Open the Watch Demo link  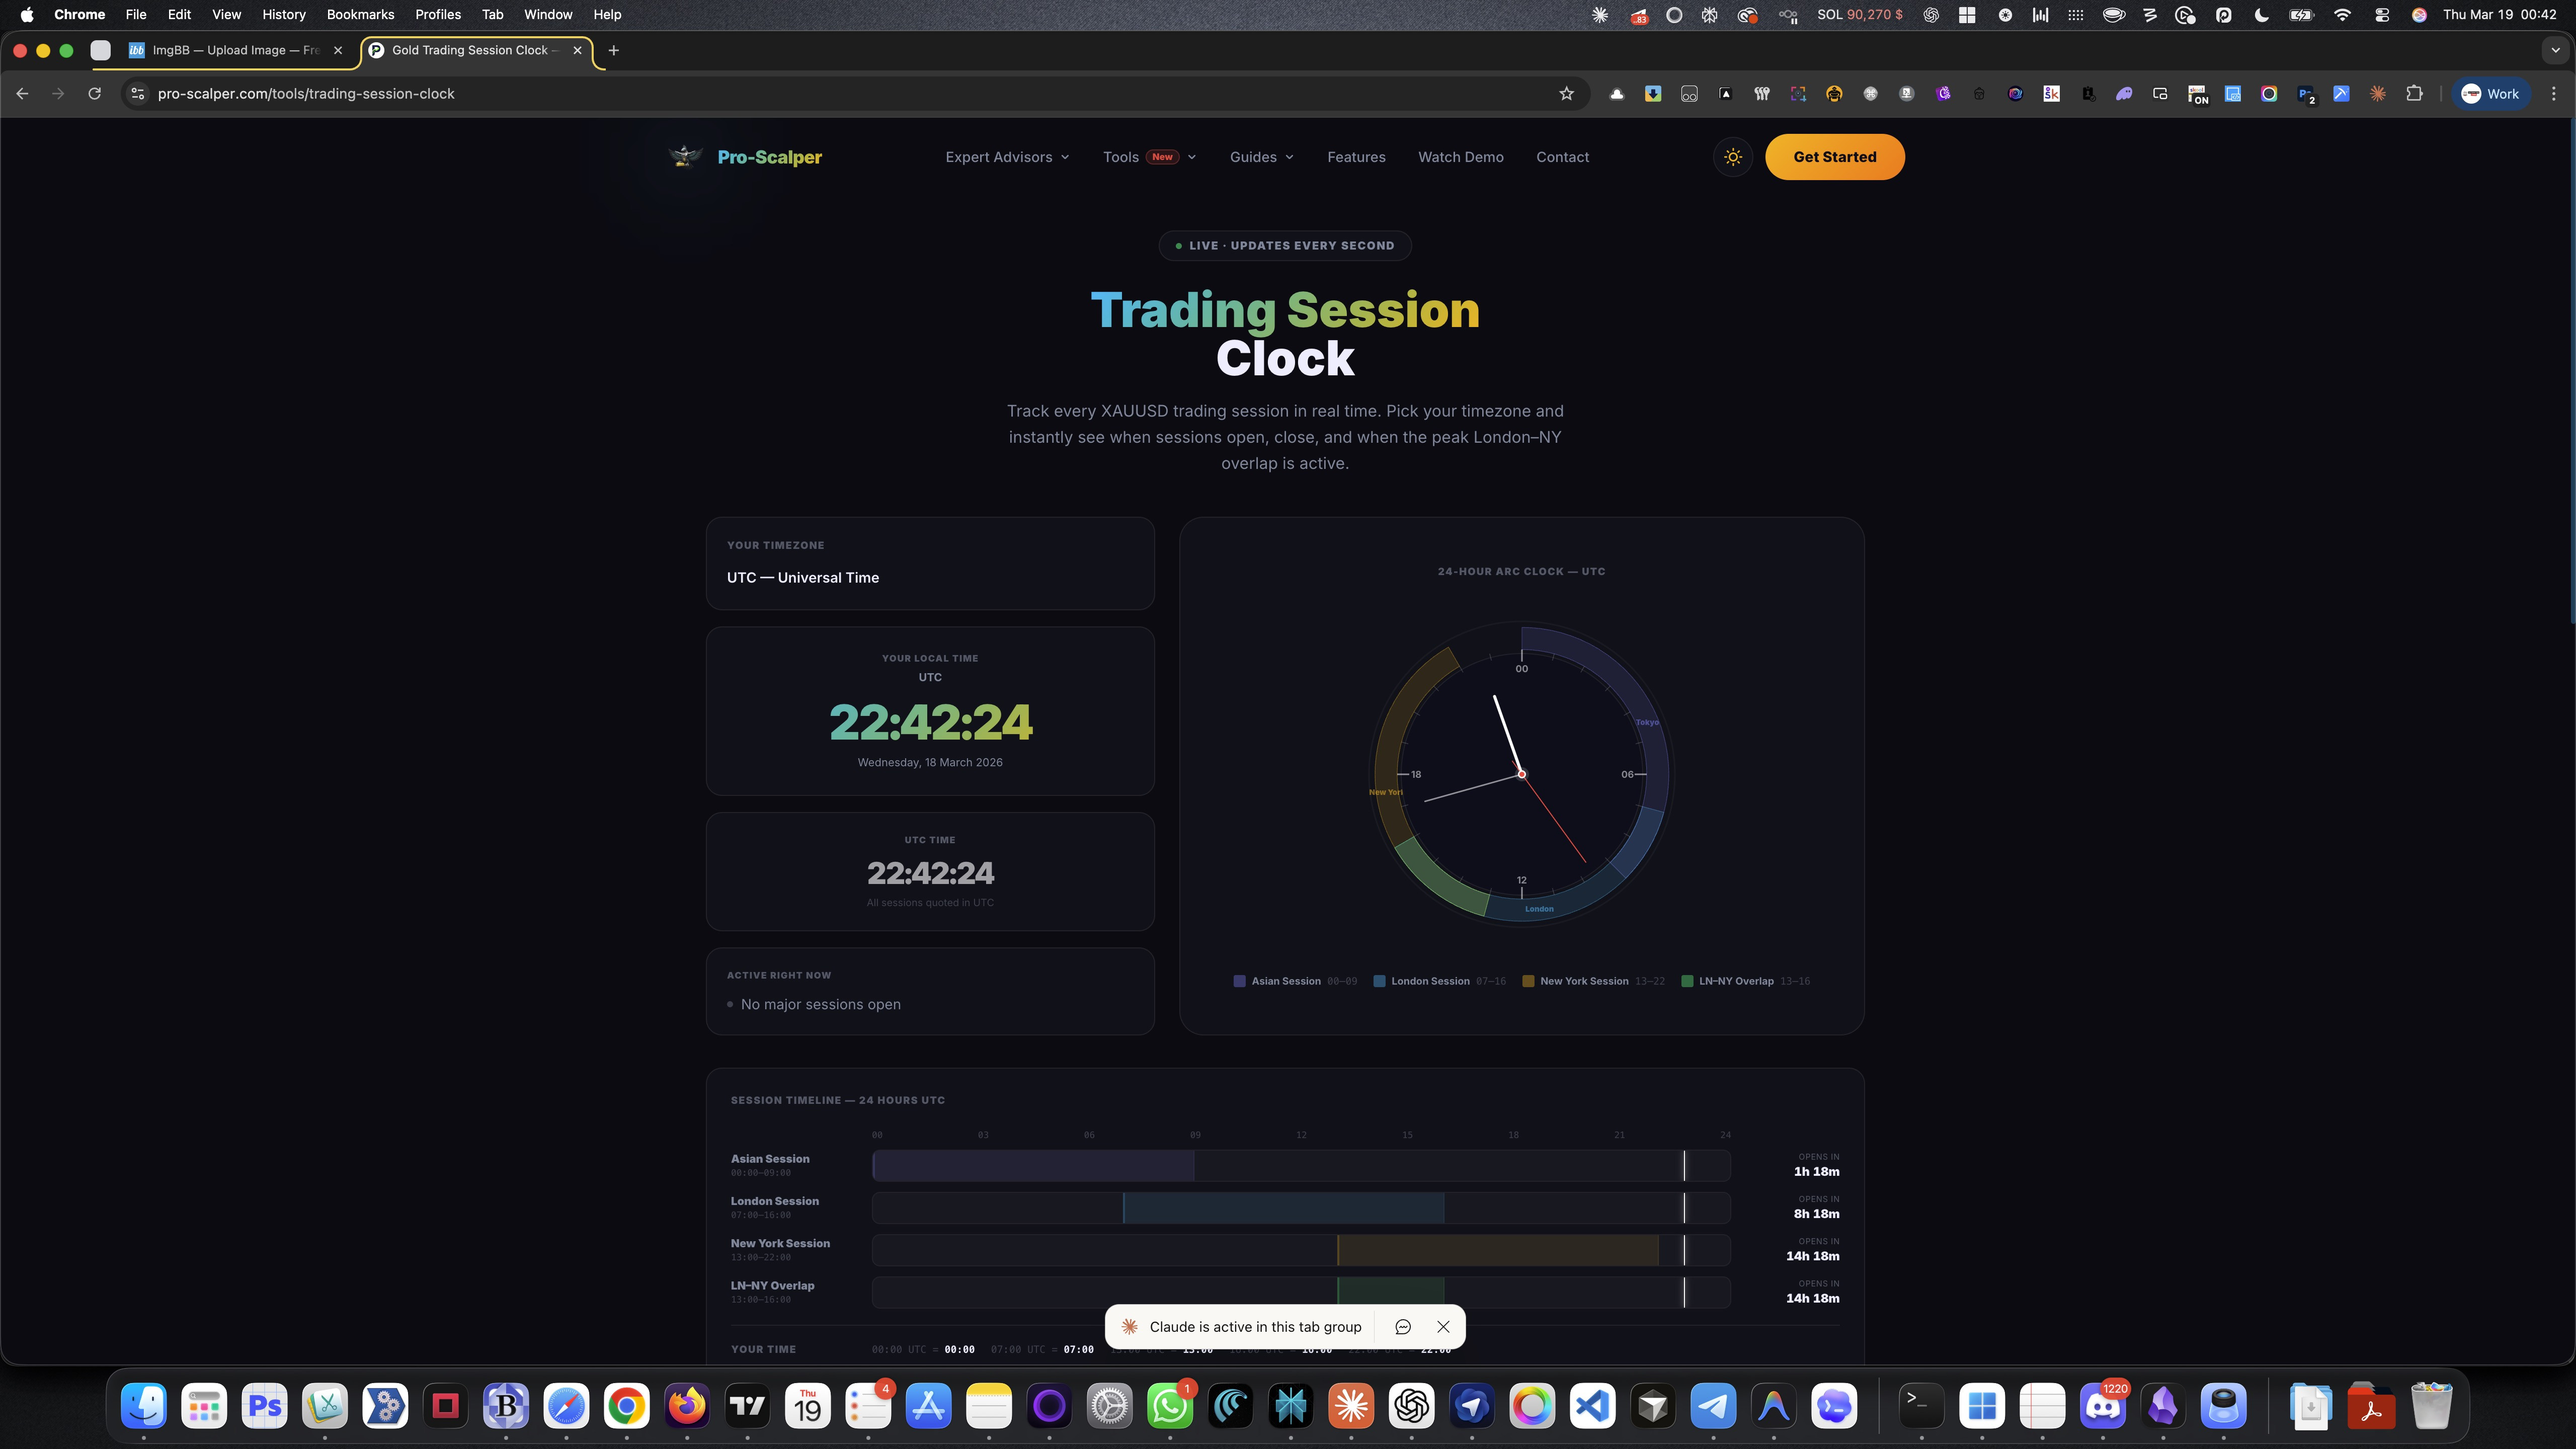point(1460,157)
